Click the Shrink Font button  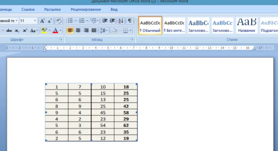[50, 21]
